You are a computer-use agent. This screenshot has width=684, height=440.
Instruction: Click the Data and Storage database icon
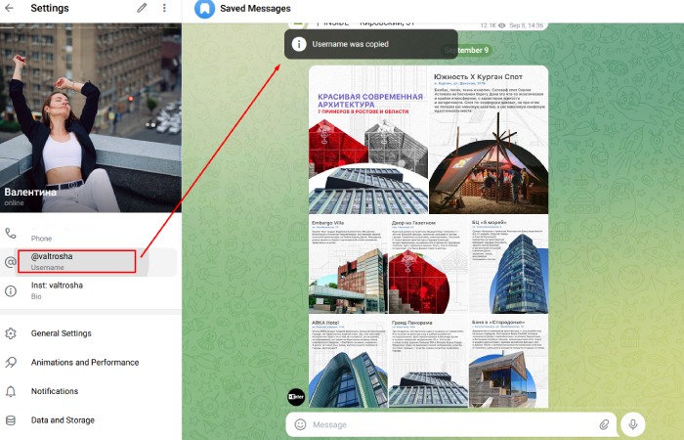(x=11, y=420)
